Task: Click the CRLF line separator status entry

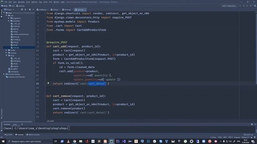Action: (225, 137)
